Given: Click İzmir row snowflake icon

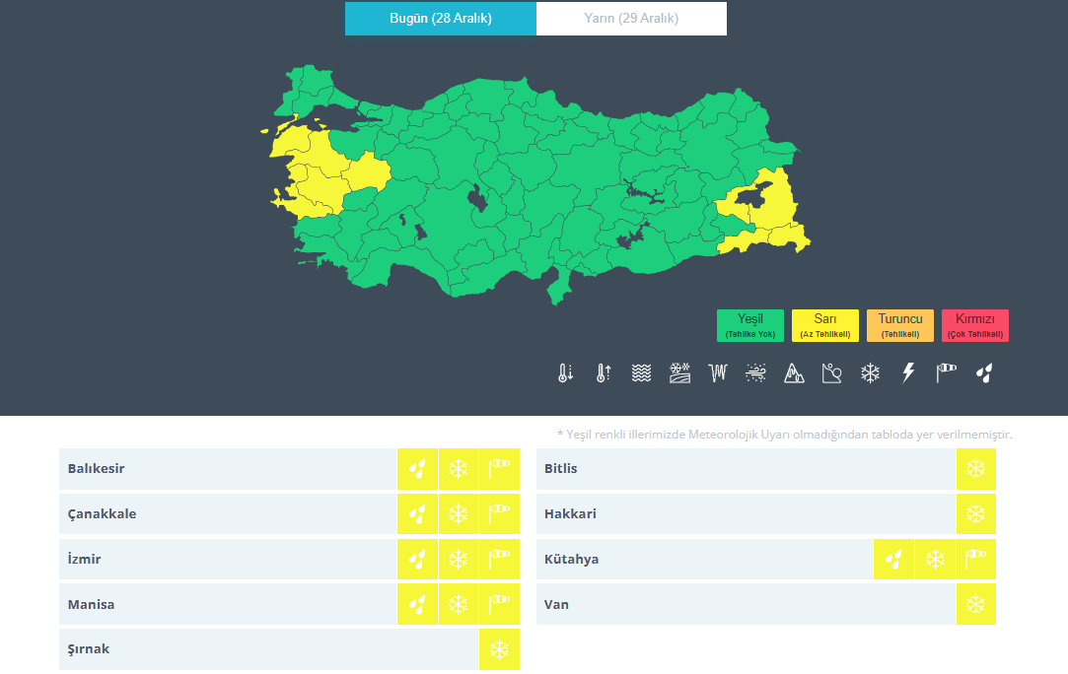Looking at the screenshot, I should (x=459, y=560).
